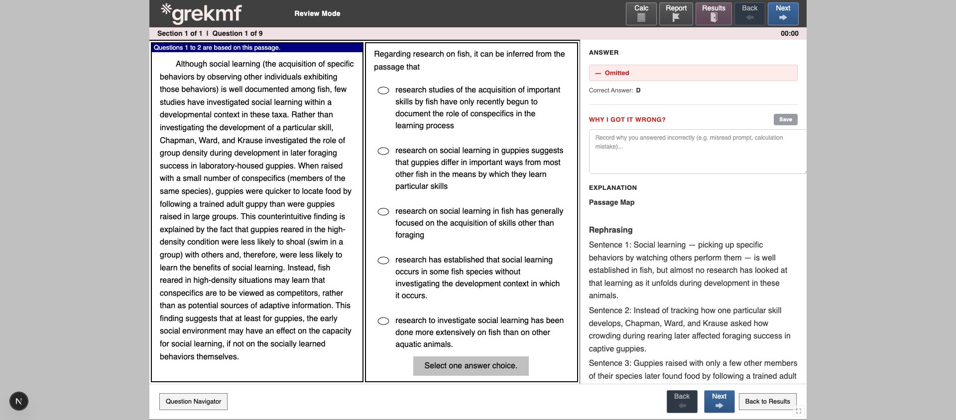Click the 'Question 1 of 9' label
The height and width of the screenshot is (420, 956).
click(238, 33)
